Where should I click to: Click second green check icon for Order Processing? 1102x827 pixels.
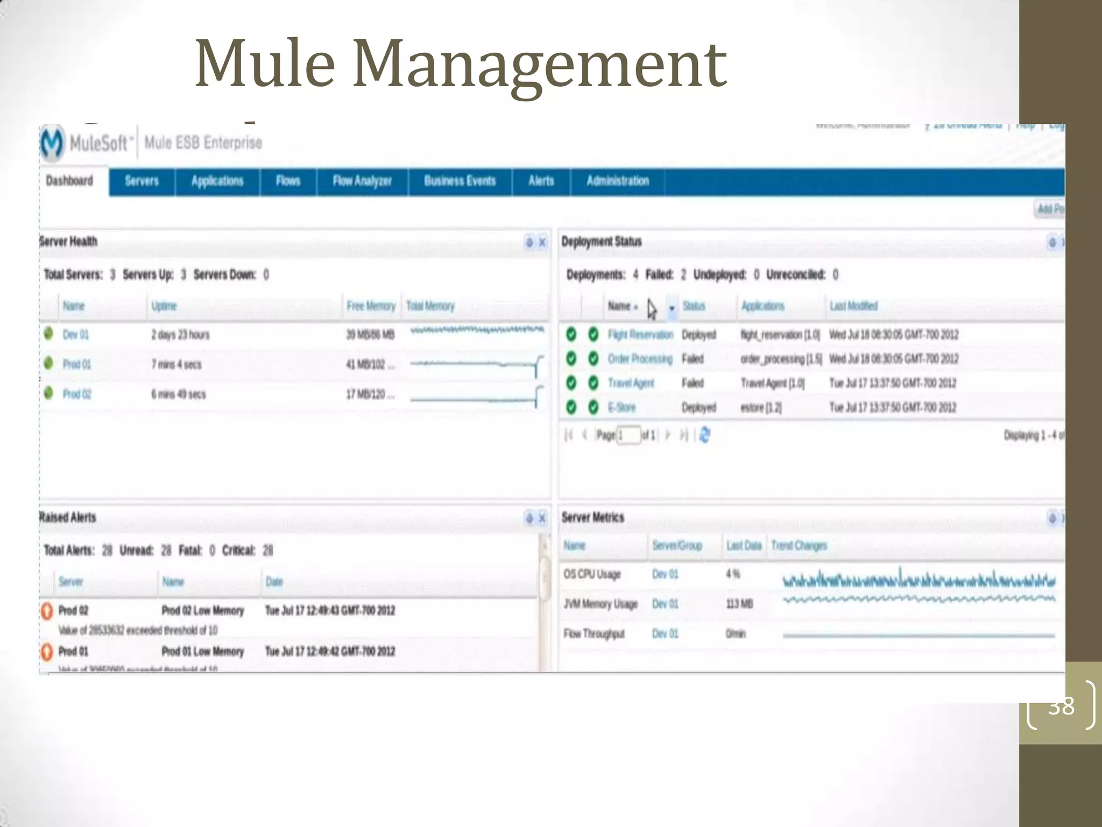(x=594, y=359)
